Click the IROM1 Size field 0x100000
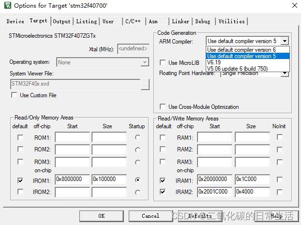Image resolution: width=301 pixels, height=225 pixels. 109,180
